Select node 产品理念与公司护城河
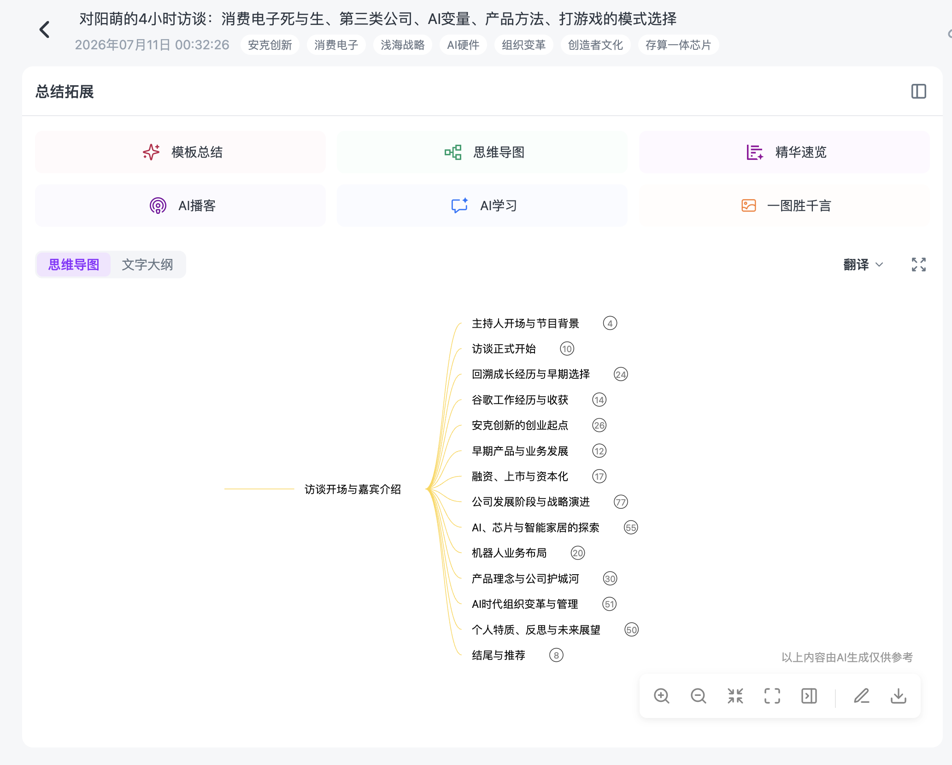Screen dimensions: 952x765 [525, 579]
